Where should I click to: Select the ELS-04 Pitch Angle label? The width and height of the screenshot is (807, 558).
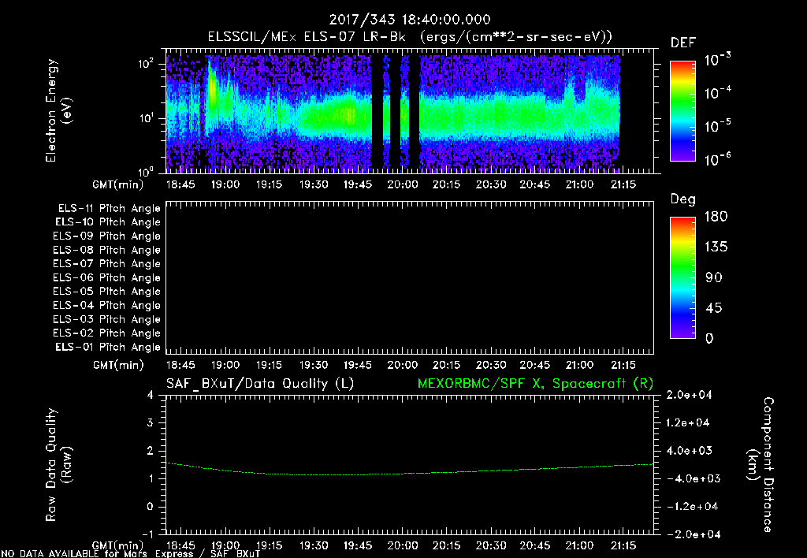[x=106, y=305]
